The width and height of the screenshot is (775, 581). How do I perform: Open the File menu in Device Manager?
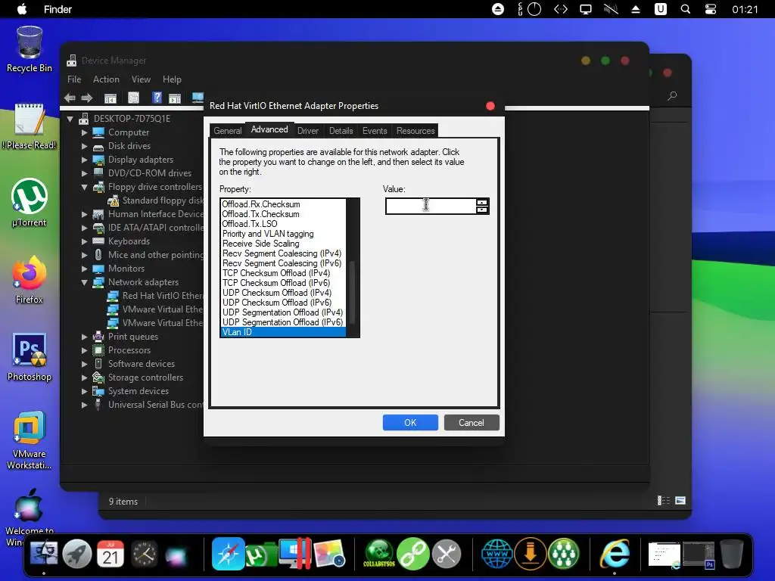(x=74, y=79)
